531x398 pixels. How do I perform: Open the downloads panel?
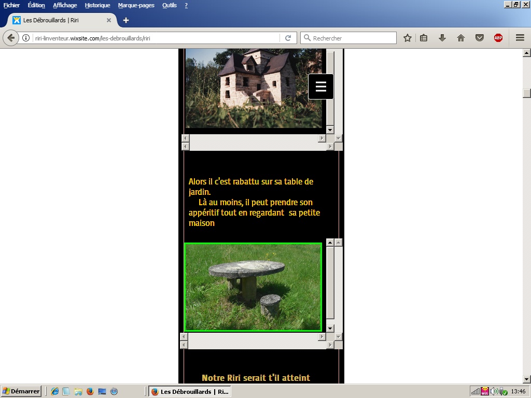click(442, 38)
